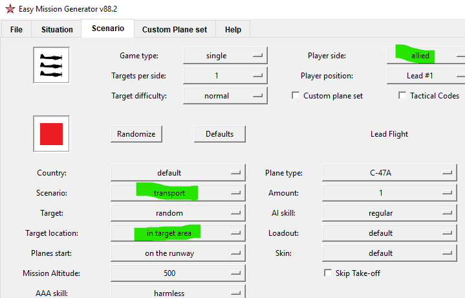This screenshot has width=465, height=298.
Task: Select the Player side allied dropdown
Action: [x=427, y=56]
